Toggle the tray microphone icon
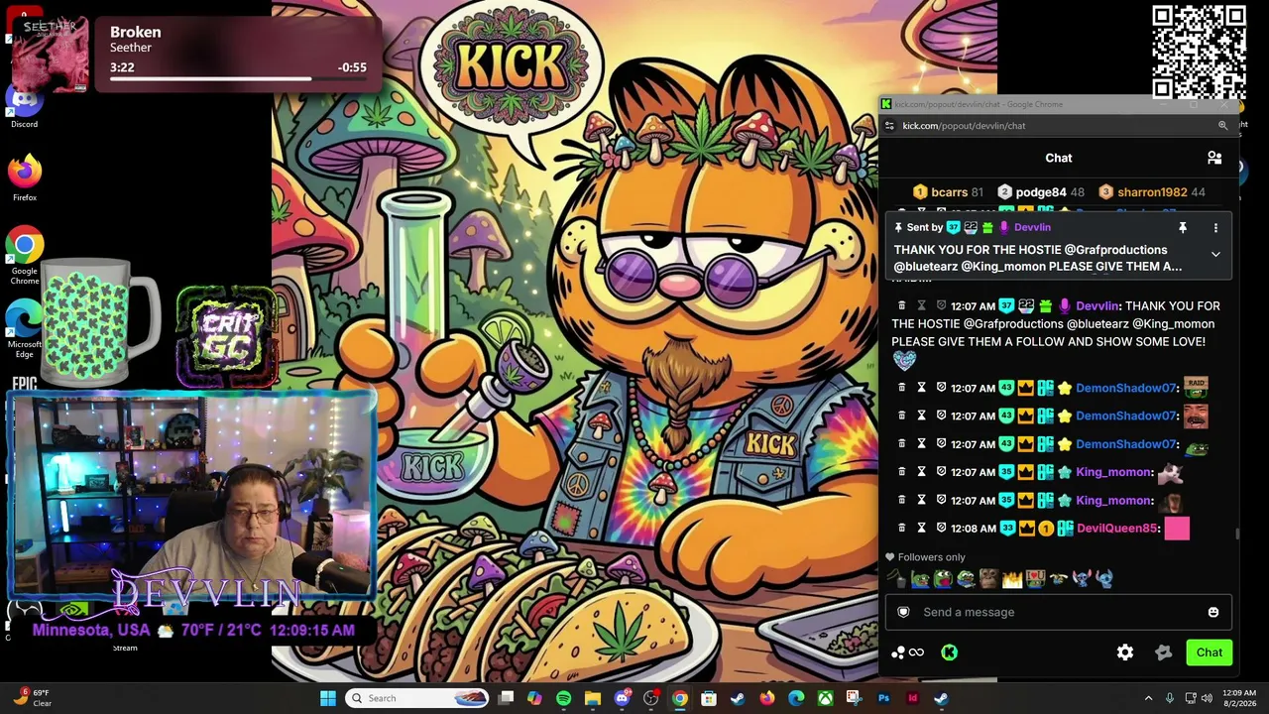 tap(1170, 698)
